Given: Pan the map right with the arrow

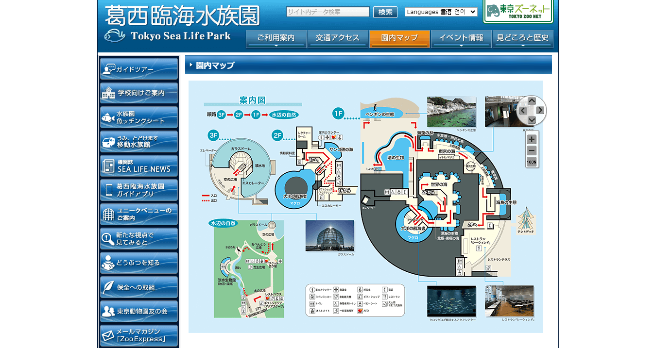Looking at the screenshot, I should coord(541,111).
